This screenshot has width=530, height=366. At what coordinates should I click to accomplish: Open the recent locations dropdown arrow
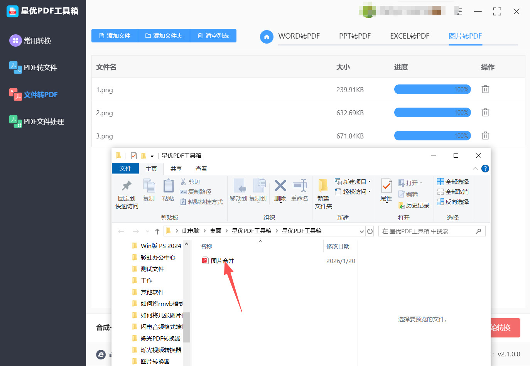click(x=147, y=231)
